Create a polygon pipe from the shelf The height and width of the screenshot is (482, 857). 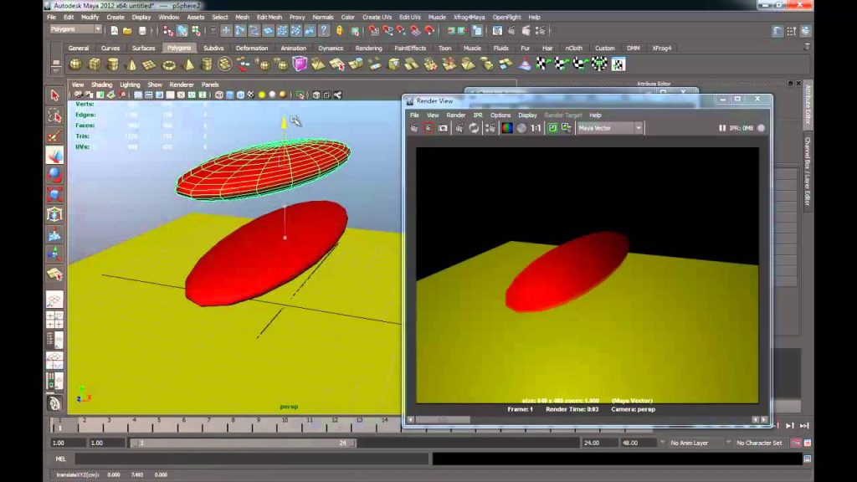click(206, 64)
